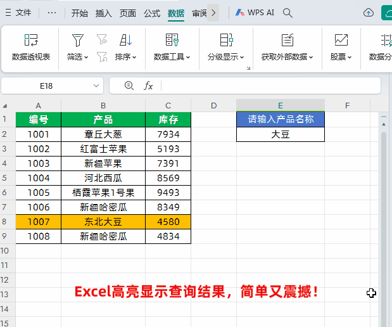Click highlighted cell 东北大豆
The width and height of the screenshot is (392, 327).
point(103,222)
